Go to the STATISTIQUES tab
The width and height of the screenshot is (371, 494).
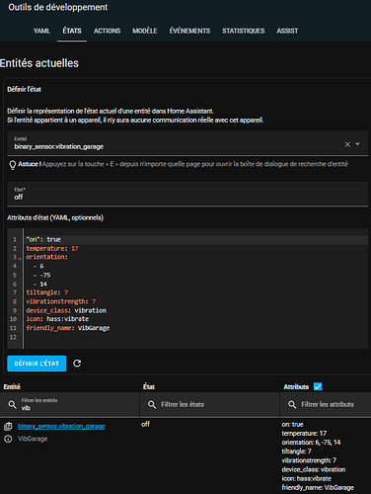243,31
